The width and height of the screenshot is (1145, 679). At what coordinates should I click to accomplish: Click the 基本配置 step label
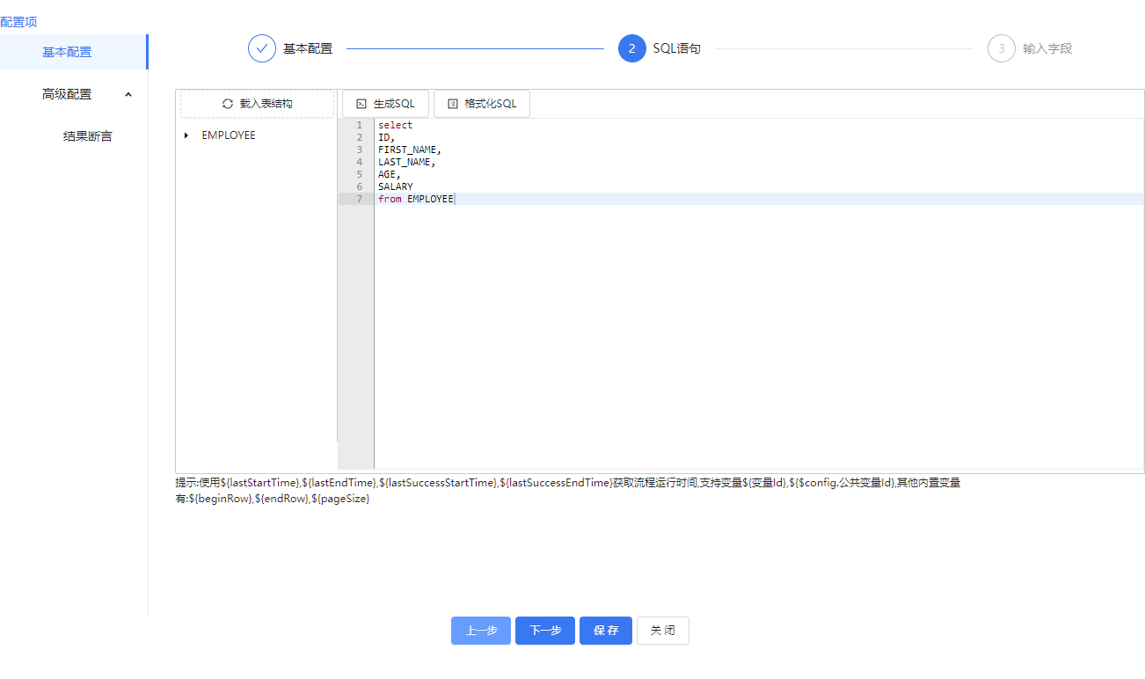pyautogui.click(x=308, y=48)
